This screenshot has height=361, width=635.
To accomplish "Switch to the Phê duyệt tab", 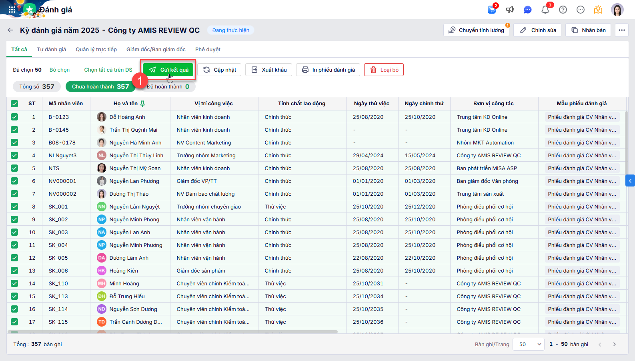I will coord(208,49).
